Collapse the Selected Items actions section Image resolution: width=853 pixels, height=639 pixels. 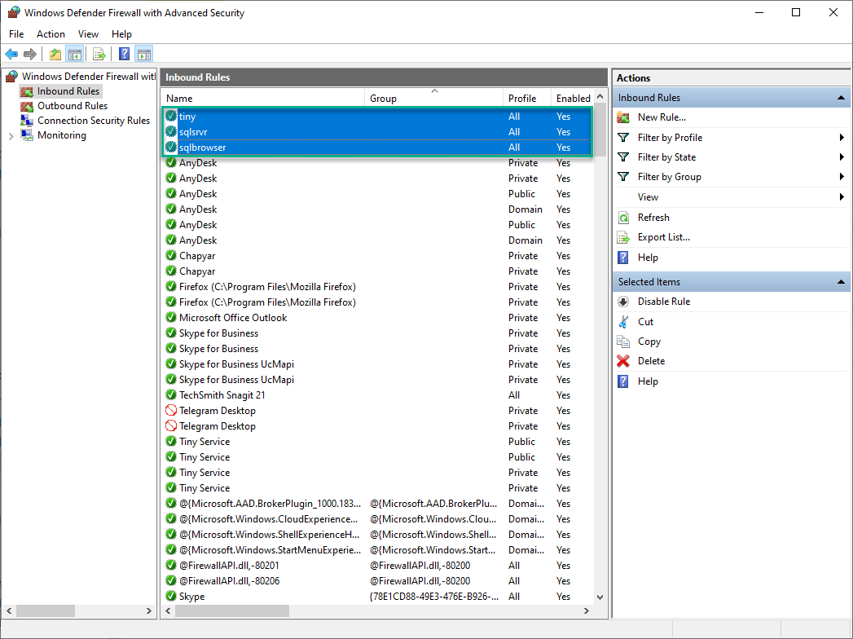pyautogui.click(x=841, y=282)
